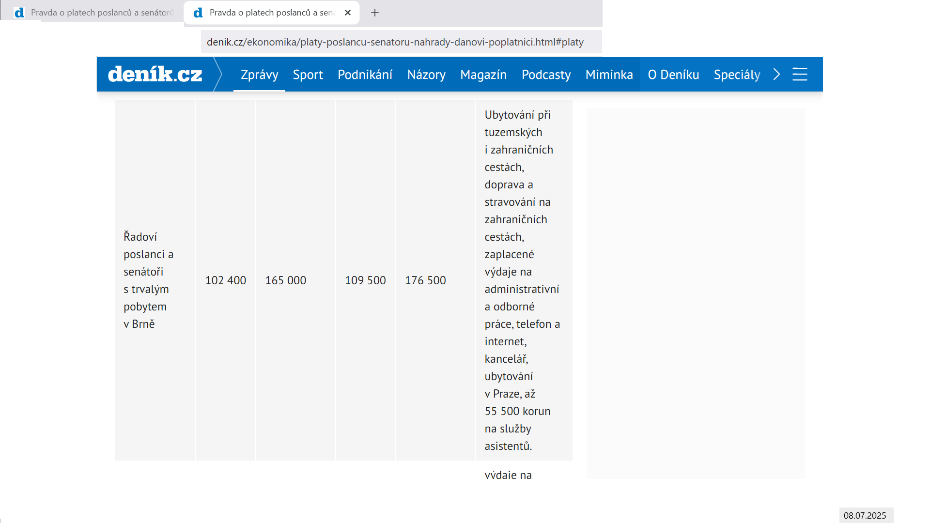Go to the Sport section
The width and height of the screenshot is (930, 523).
pos(308,75)
